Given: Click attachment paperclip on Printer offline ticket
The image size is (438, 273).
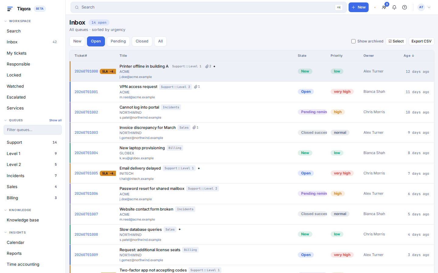Looking at the screenshot, I should [x=207, y=66].
